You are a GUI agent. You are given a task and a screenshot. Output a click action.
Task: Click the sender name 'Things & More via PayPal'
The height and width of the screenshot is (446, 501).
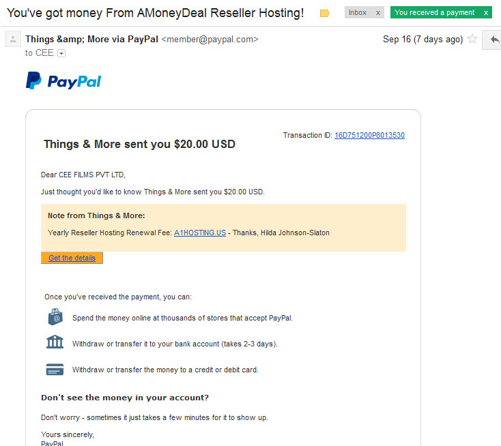[x=91, y=40]
